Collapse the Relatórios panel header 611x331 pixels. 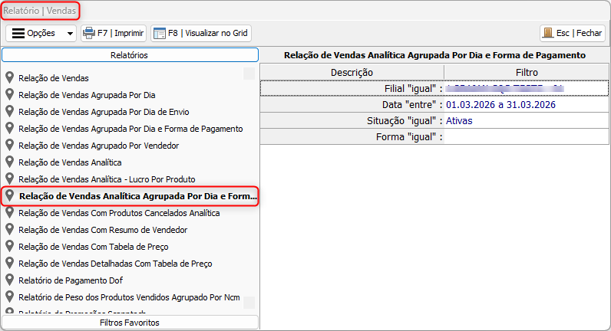pos(130,55)
